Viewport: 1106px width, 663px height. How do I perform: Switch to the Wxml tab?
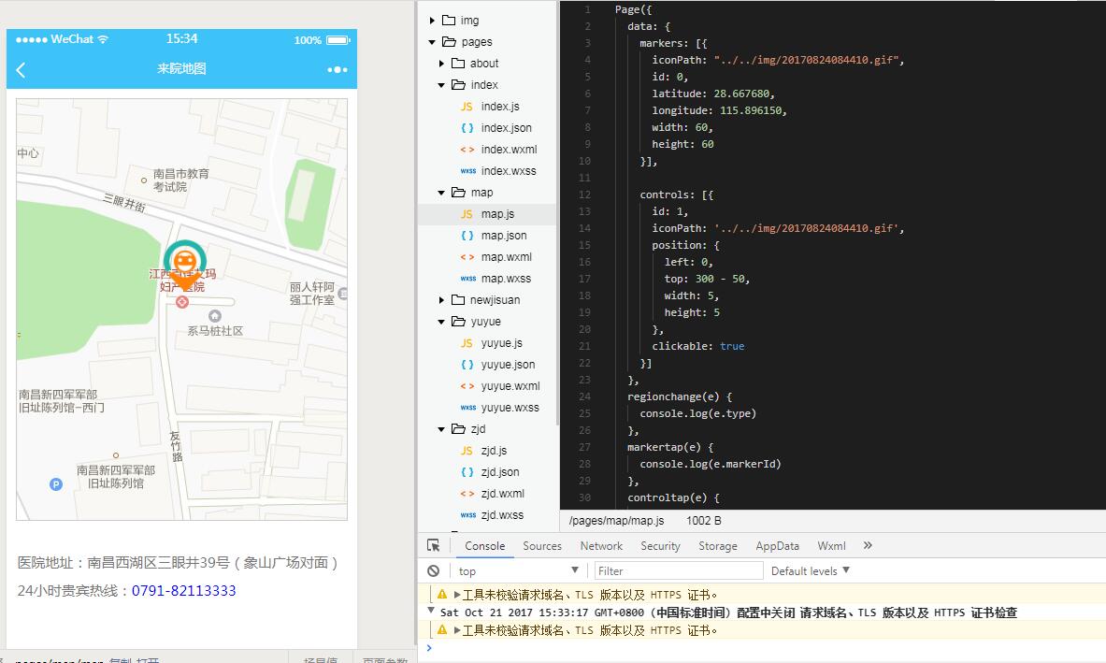point(831,546)
